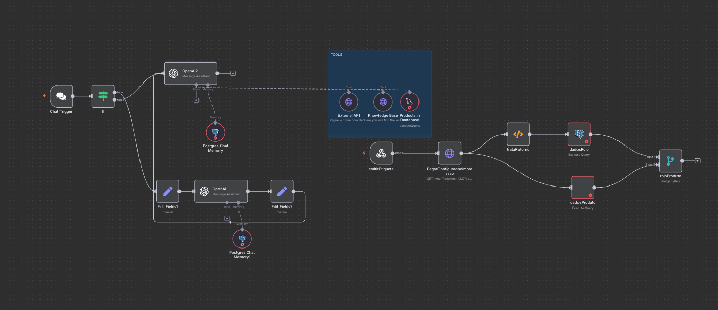Select the External API tool node

click(x=349, y=102)
